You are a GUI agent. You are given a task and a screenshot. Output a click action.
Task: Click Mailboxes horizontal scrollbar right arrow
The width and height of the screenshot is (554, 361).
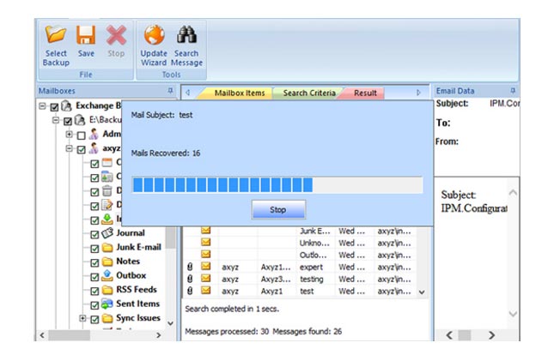pyautogui.click(x=159, y=335)
